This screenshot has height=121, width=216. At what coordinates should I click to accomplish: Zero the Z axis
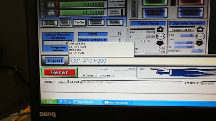pyautogui.click(x=51, y=4)
